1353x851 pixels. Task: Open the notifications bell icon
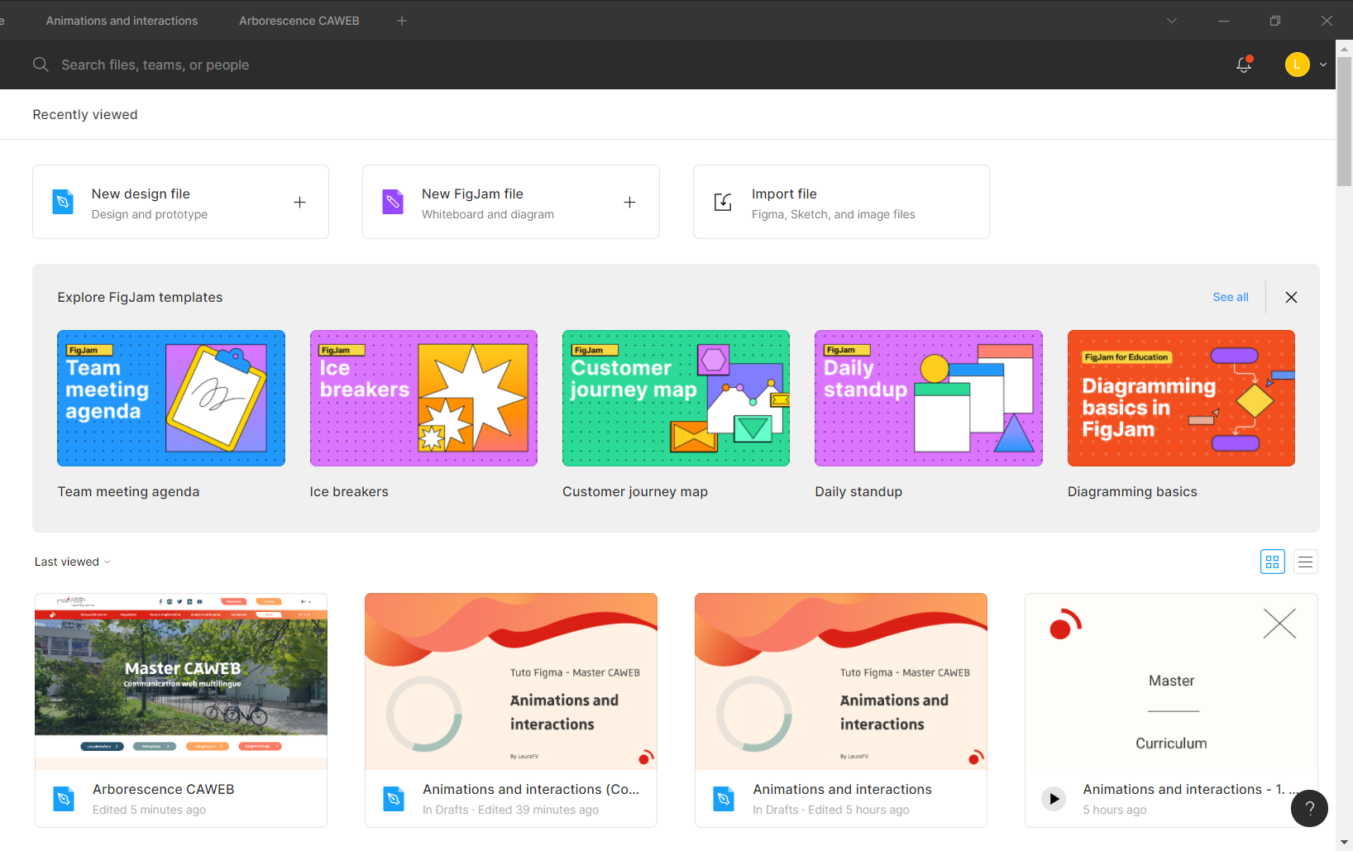point(1244,65)
